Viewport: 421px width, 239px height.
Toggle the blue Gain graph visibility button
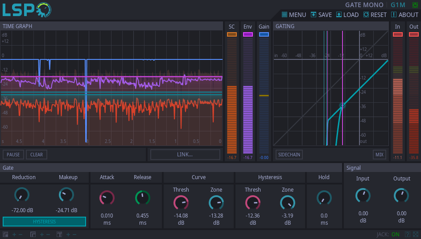(x=264, y=34)
